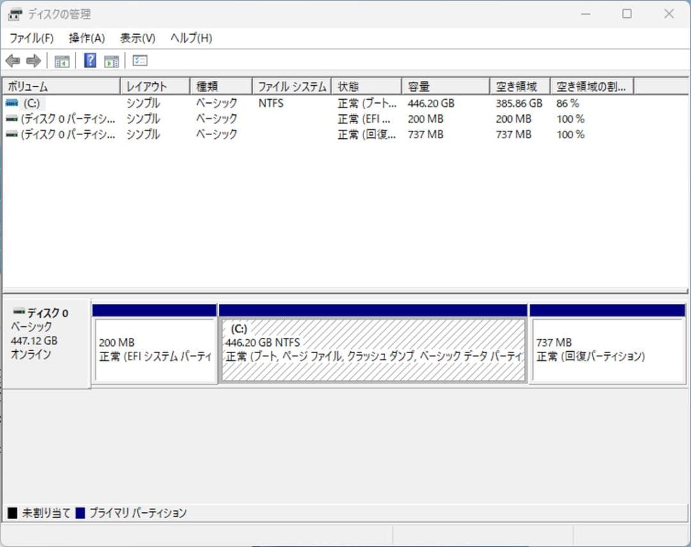
Task: Click the Disk Management icon in the title bar
Action: click(x=14, y=13)
